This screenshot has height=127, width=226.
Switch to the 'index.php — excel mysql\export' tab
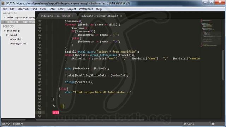(100, 16)
